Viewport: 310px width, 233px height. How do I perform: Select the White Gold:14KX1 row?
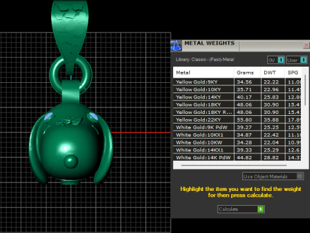pos(237,150)
